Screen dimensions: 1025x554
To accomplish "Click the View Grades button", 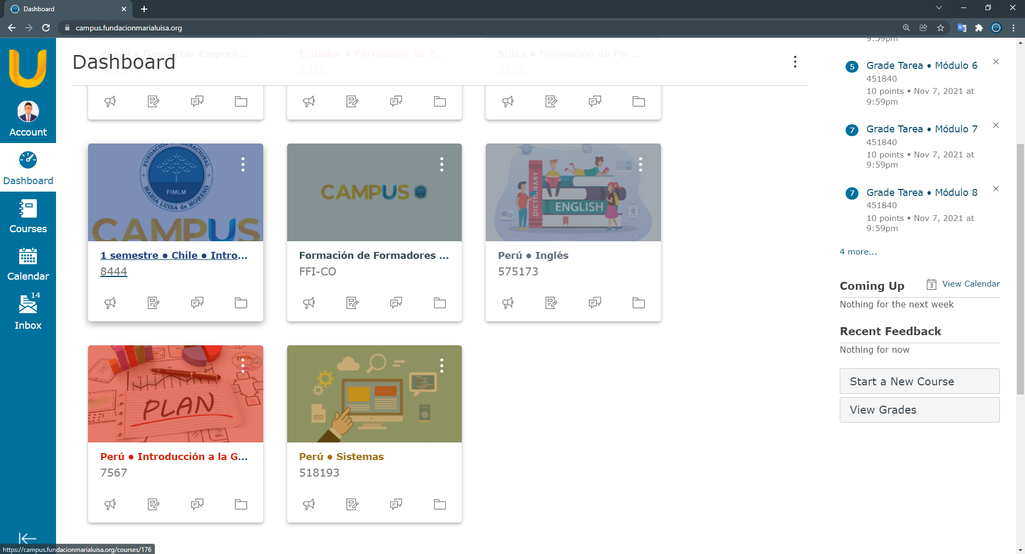I will (x=919, y=410).
